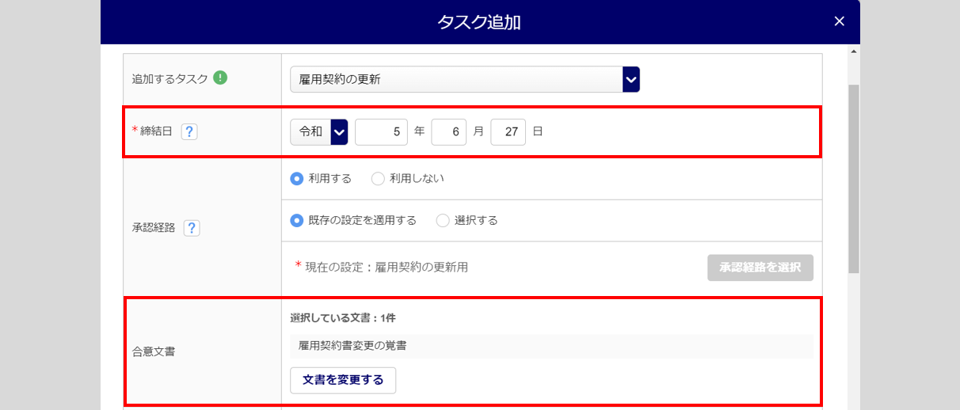Open the 令和 era dropdown

pyautogui.click(x=319, y=132)
